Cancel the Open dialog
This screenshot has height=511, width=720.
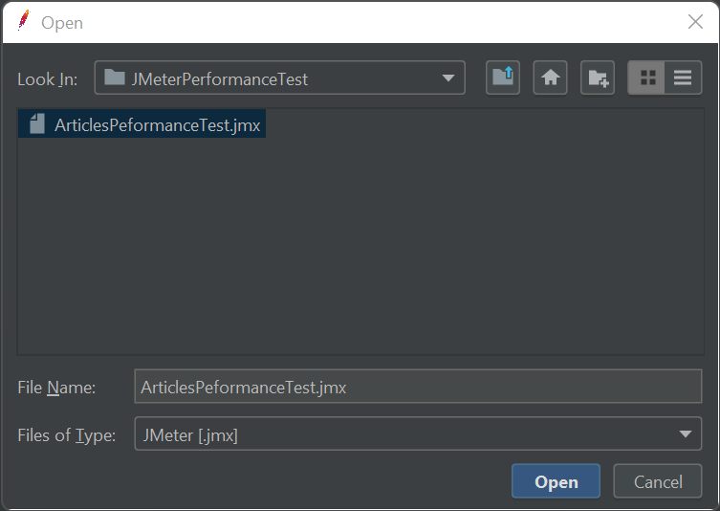point(658,481)
